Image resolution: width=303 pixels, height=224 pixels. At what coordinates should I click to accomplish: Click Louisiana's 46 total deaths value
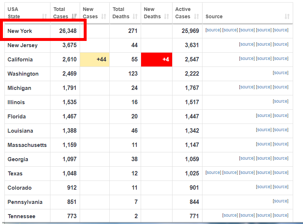pos(135,131)
